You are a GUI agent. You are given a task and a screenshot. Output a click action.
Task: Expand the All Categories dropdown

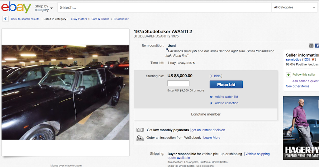[294, 7]
